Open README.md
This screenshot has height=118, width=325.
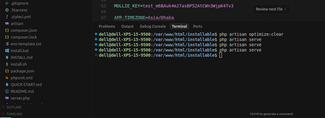point(22,92)
